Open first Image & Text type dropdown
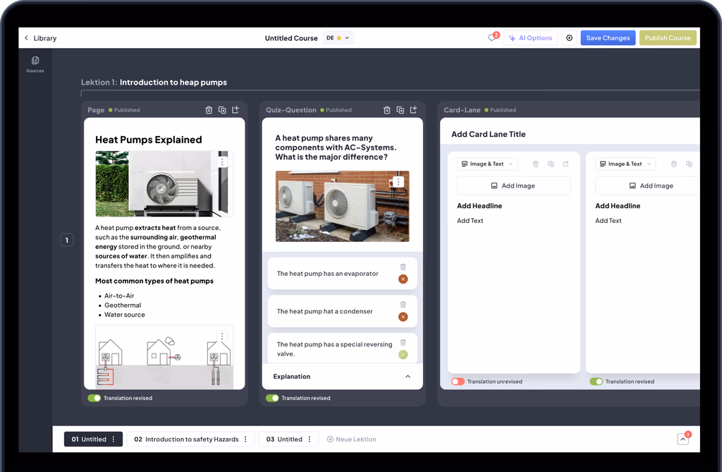This screenshot has height=472, width=722. click(487, 164)
